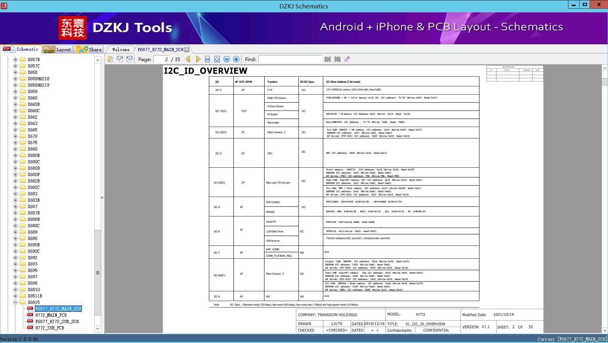Expand the X657B folder
Image resolution: width=608 pixels, height=343 pixels.
16,59
